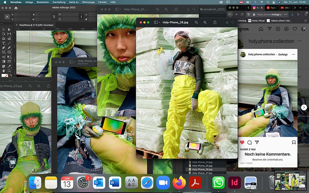Image resolution: width=309 pixels, height=193 pixels.
Task: Toggle the constrain width and height proportions chain
Action: pyautogui.click(x=54, y=17)
